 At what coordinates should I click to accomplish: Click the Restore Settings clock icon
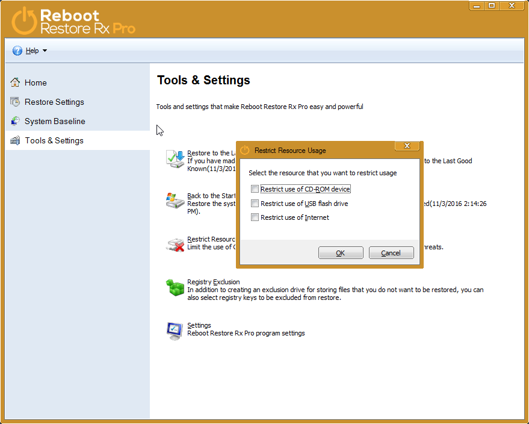[x=15, y=102]
